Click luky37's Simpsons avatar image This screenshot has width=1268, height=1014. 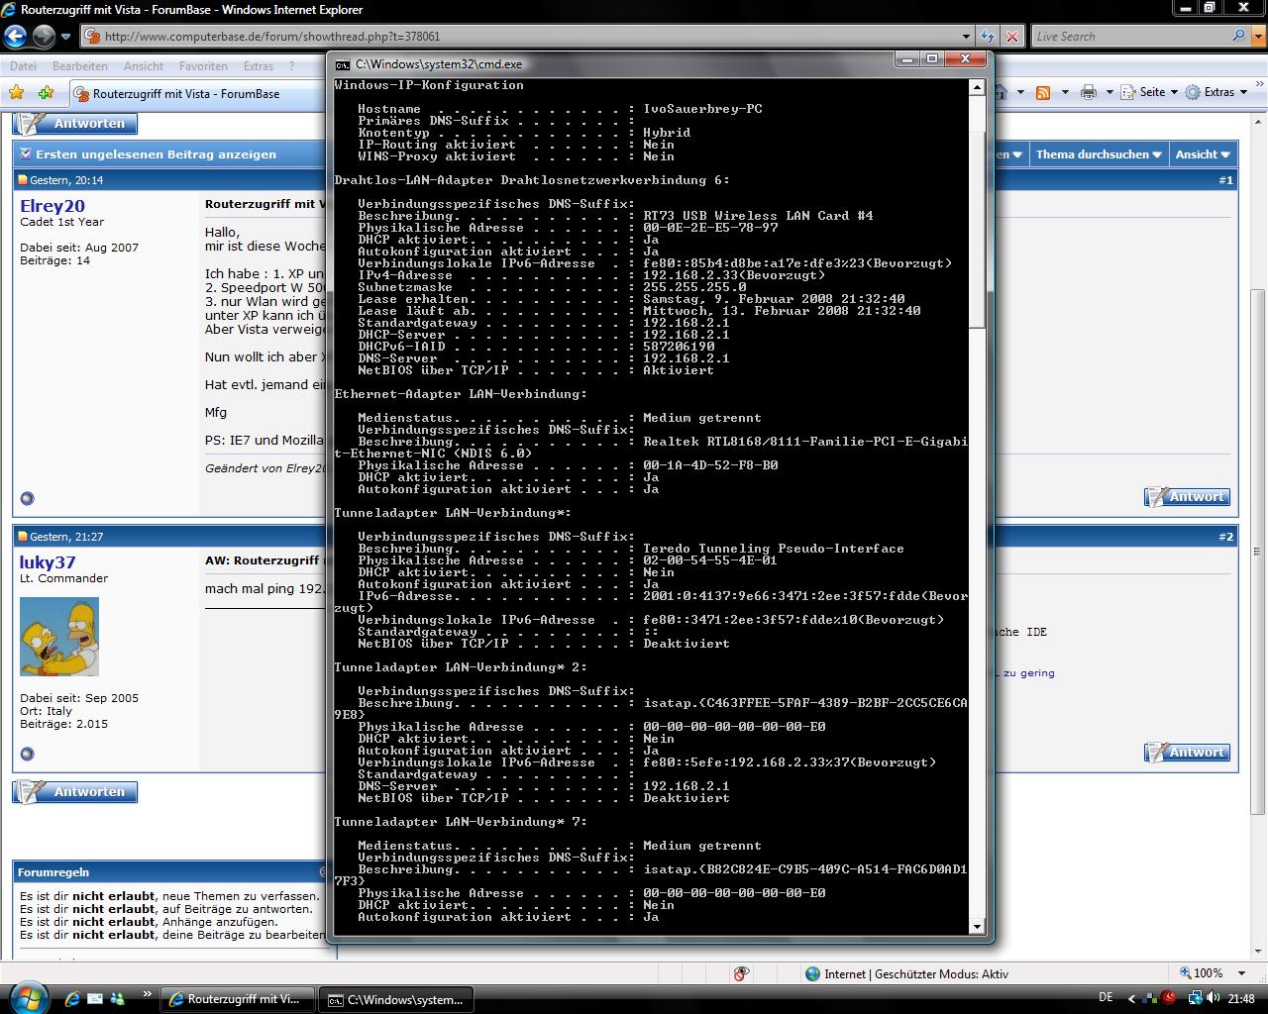59,637
